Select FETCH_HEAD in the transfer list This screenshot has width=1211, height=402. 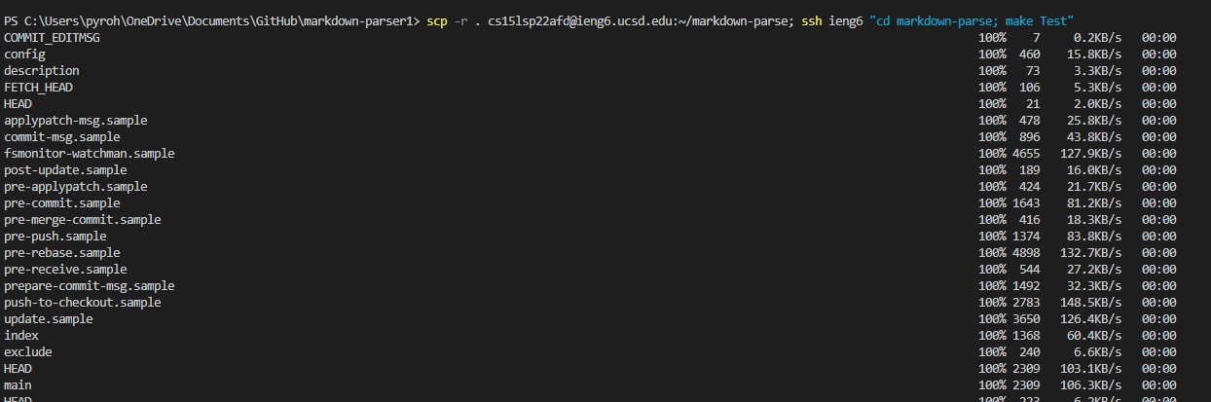38,87
